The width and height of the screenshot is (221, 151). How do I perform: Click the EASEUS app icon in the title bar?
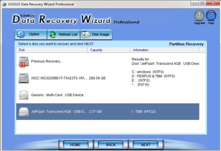[x=4, y=4]
